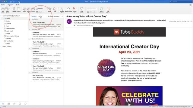193x108 pixels.
Task: Click the Find a Contact field
Action: coord(92,9)
